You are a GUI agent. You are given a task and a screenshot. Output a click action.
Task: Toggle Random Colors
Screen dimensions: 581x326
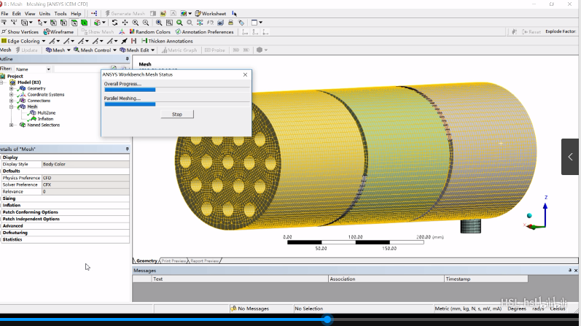pos(150,32)
